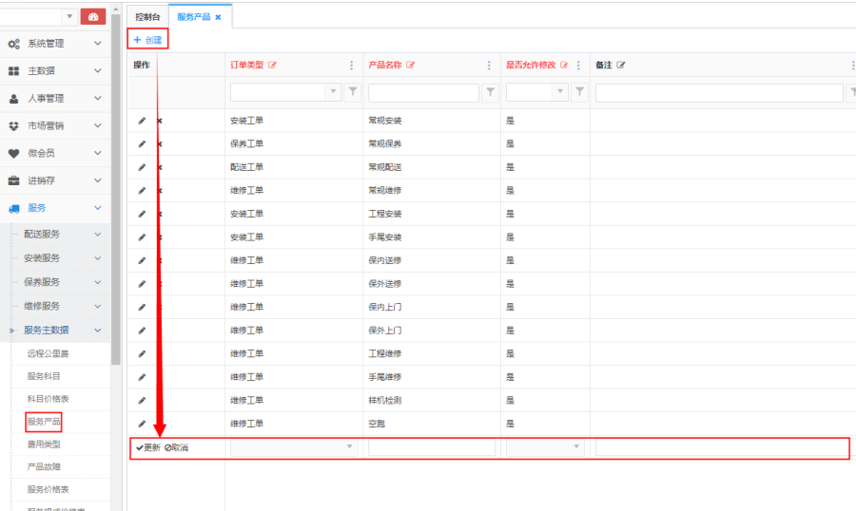Open the 订单类型 column options menu icon
Viewport: 856px width, 511px height.
pos(353,65)
